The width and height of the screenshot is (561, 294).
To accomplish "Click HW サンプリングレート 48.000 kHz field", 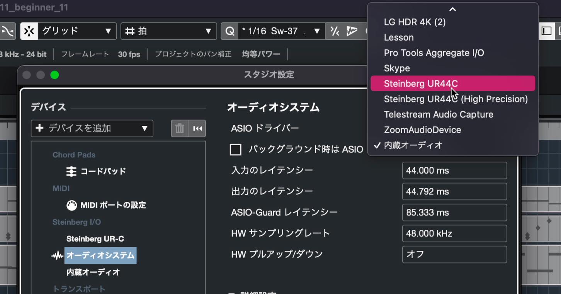I will [454, 233].
